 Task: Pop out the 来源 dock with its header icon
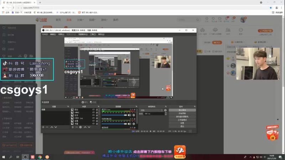click(x=99, y=106)
